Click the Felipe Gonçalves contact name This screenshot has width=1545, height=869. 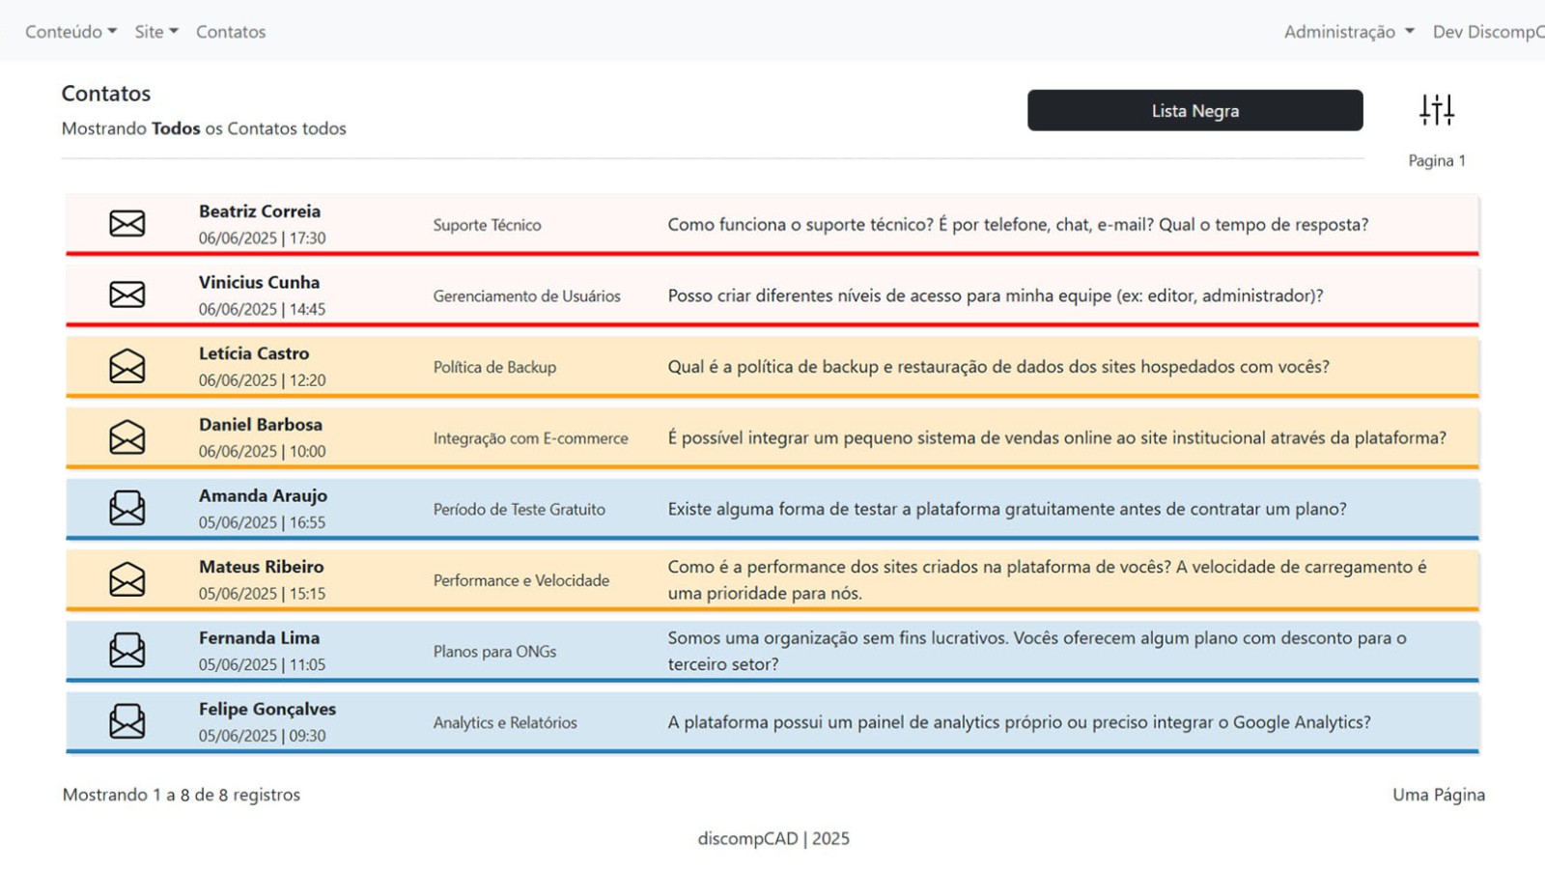(267, 709)
